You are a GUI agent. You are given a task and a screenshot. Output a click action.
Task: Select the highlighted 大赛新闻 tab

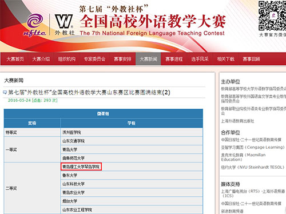[x=148, y=59]
